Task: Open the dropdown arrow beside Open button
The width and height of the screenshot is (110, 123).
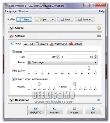Action: (53, 20)
